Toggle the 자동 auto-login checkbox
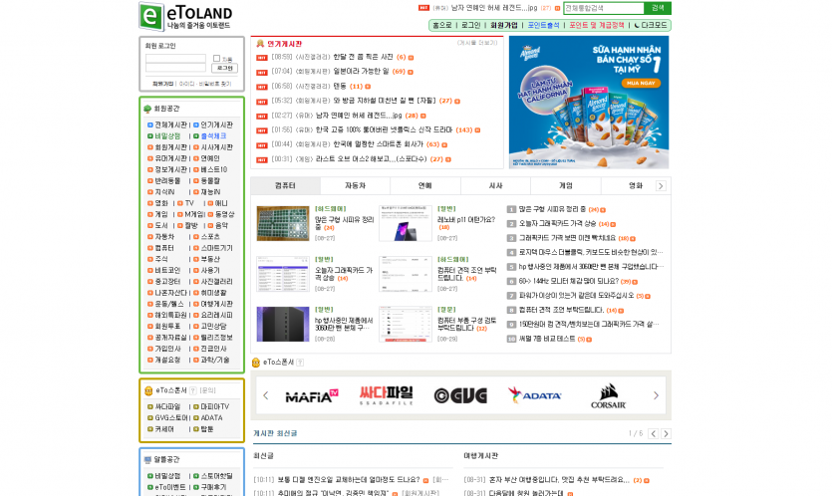Screen dimensions: 832x496 click(216, 59)
